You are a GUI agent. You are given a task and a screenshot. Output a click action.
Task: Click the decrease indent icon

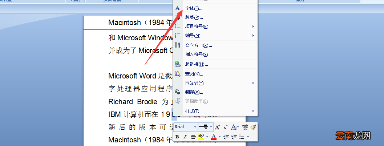(226, 137)
